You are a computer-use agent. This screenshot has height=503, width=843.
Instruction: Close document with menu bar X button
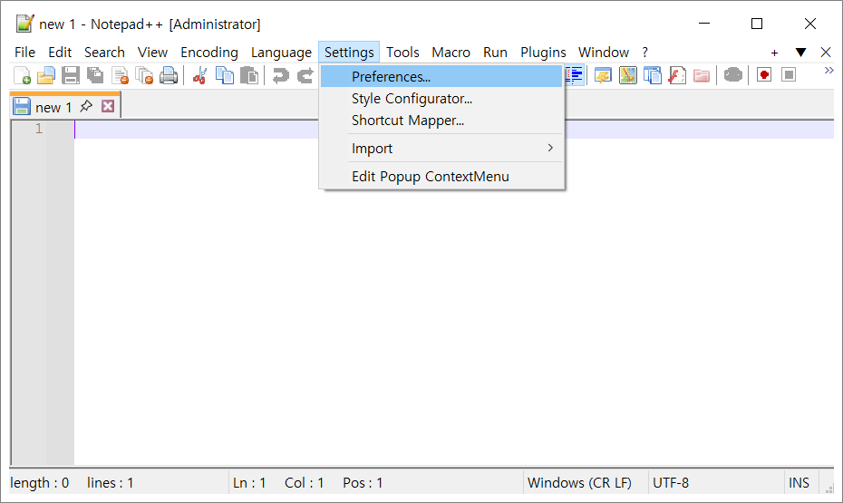(826, 53)
